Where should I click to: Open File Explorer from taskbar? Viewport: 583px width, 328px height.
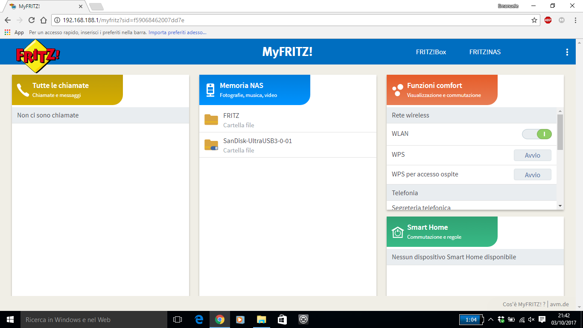tap(261, 319)
